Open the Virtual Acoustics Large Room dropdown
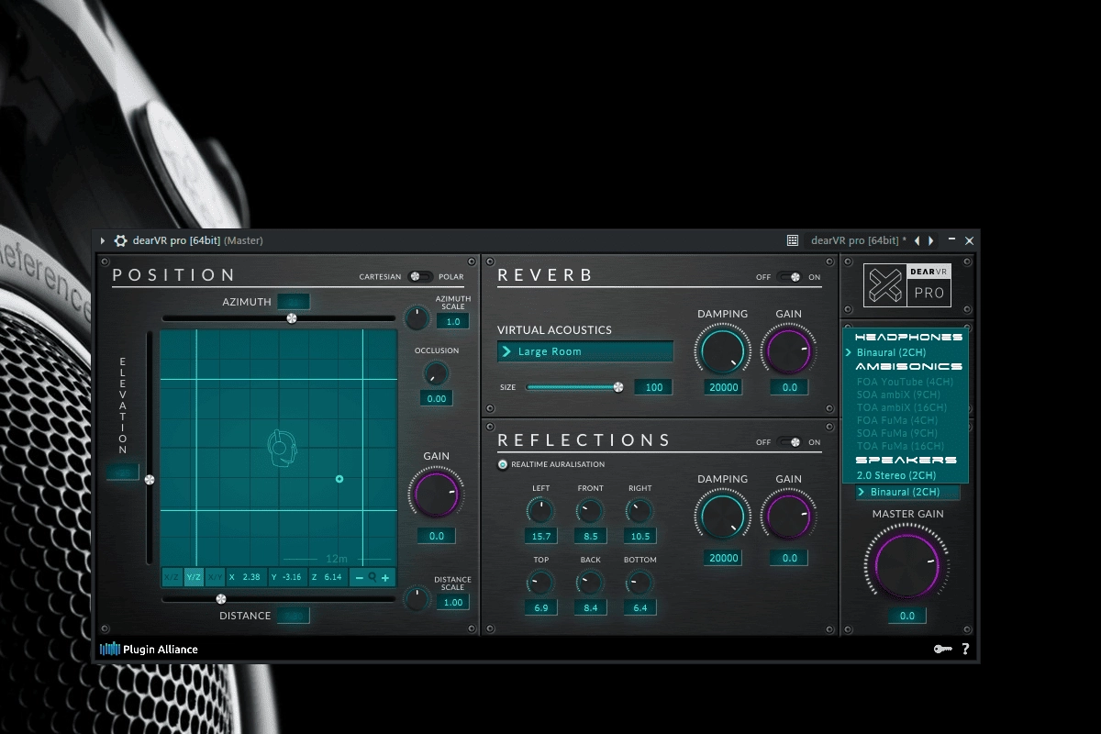This screenshot has height=734, width=1101. (585, 351)
